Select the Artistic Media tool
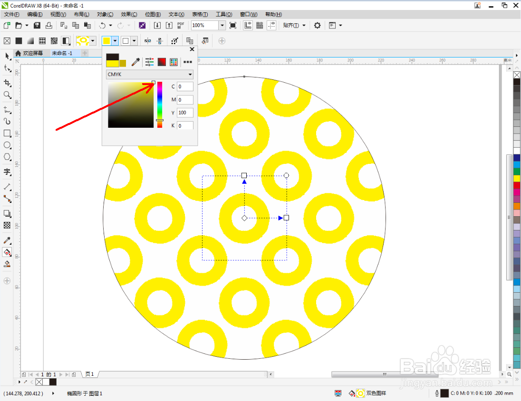The image size is (521, 401). point(7,121)
